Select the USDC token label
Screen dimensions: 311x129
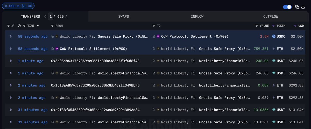(x=281, y=36)
